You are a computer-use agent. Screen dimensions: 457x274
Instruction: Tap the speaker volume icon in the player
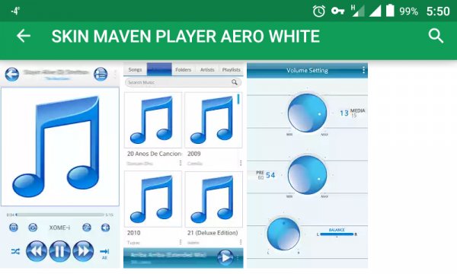(x=105, y=228)
